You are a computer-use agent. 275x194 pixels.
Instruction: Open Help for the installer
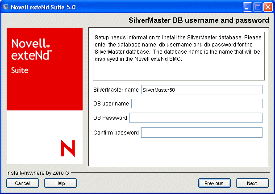coord(60,183)
